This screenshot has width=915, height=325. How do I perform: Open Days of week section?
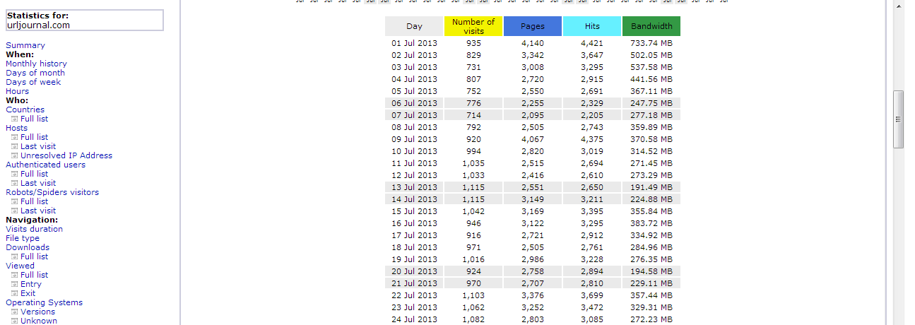pos(33,82)
